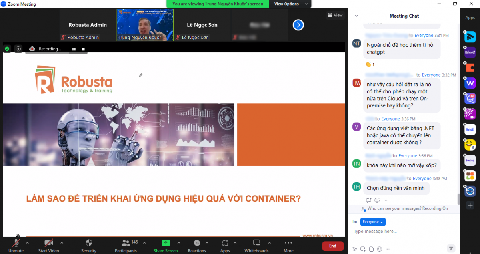Open more options in the chat composer

[x=388, y=248]
